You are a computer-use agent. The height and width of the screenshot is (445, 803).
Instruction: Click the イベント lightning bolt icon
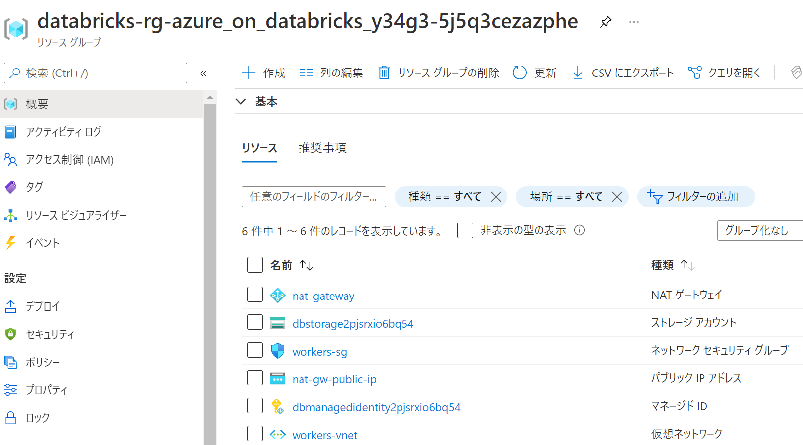[x=10, y=243]
